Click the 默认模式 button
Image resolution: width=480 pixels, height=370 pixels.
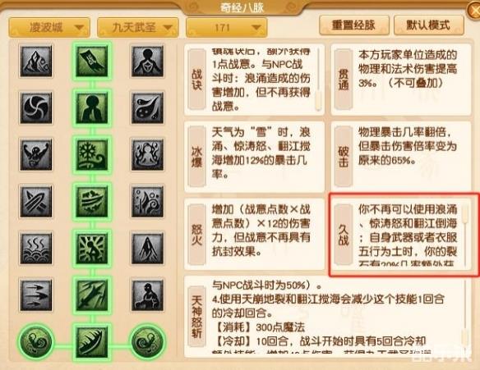428,25
